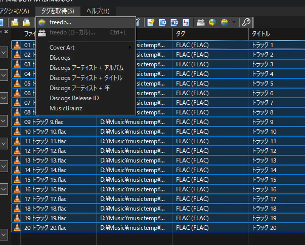Click FLAC (FLAC) tag cell in row 12
Image resolution: width=305 pixels, height=245 pixels.
click(210, 151)
